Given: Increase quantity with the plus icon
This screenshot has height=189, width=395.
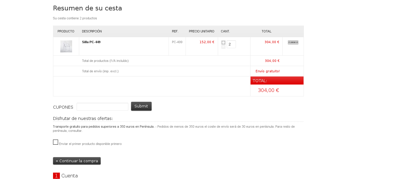Looking at the screenshot, I should (223, 43).
